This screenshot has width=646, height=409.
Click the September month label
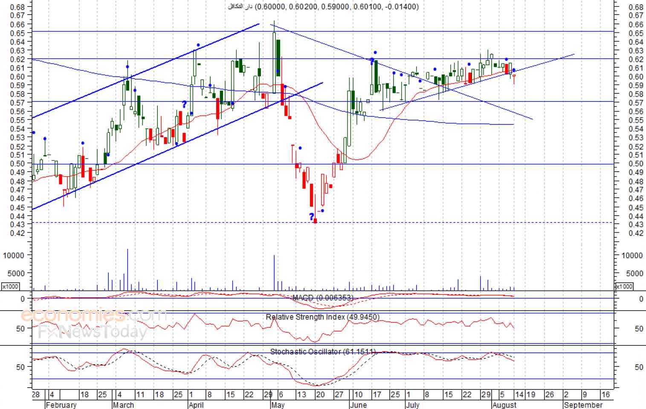click(x=583, y=405)
